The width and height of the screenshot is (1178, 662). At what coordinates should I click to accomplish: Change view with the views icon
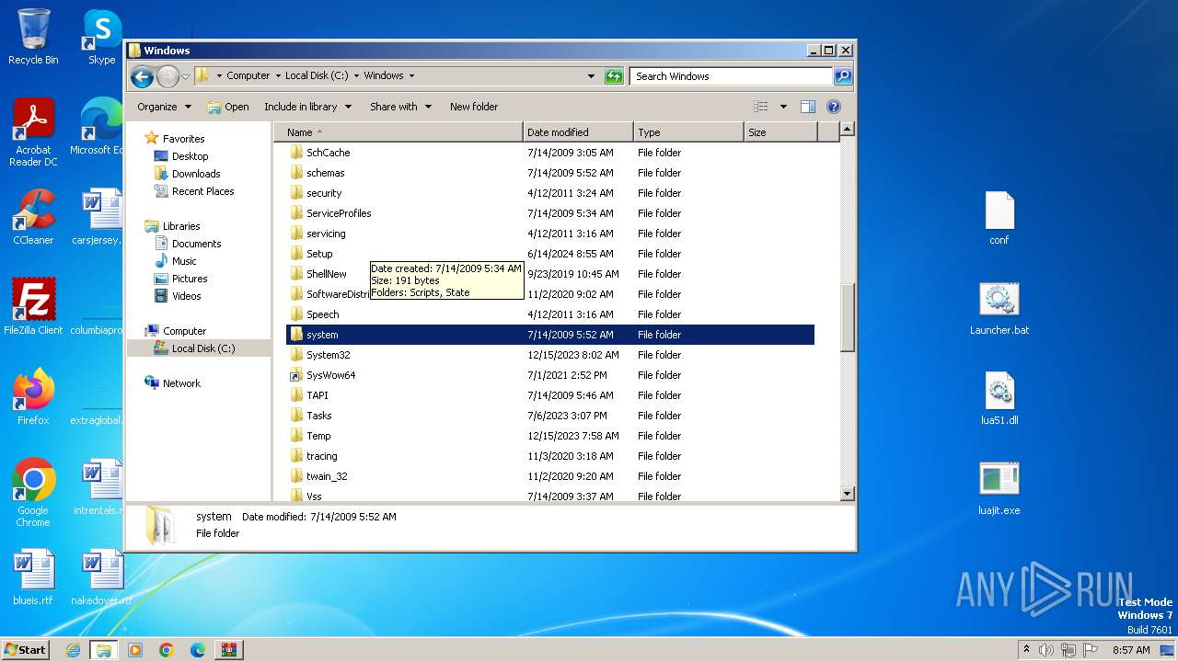[761, 107]
